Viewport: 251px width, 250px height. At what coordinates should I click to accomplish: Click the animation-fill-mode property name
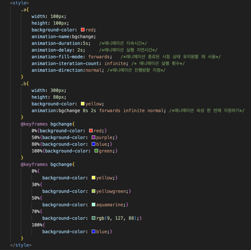(x=57, y=57)
